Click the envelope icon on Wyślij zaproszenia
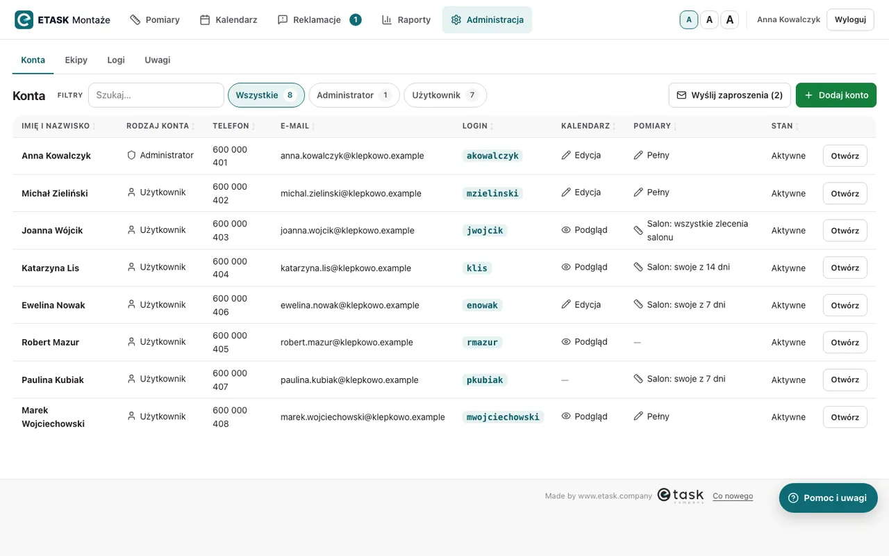The image size is (889, 556). tap(681, 95)
